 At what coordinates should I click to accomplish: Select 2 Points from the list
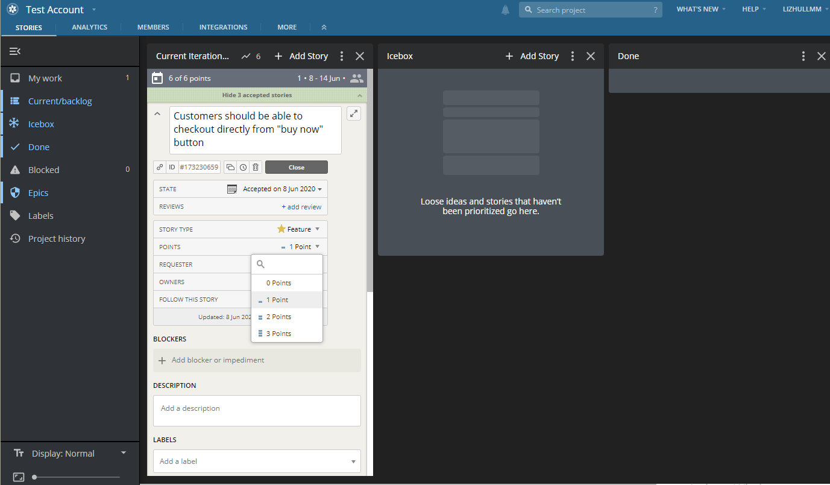(x=287, y=317)
